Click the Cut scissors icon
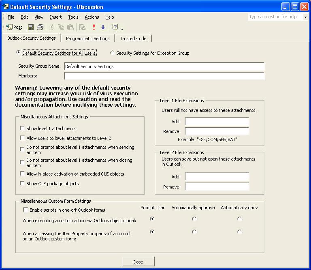311x270 pixels. 51,27
